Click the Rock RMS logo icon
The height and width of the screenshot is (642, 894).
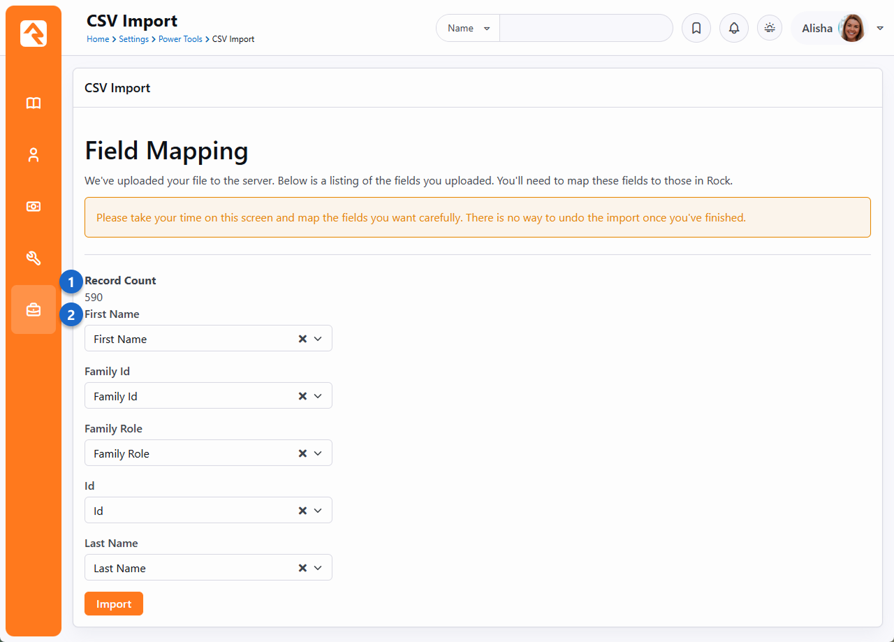point(34,34)
